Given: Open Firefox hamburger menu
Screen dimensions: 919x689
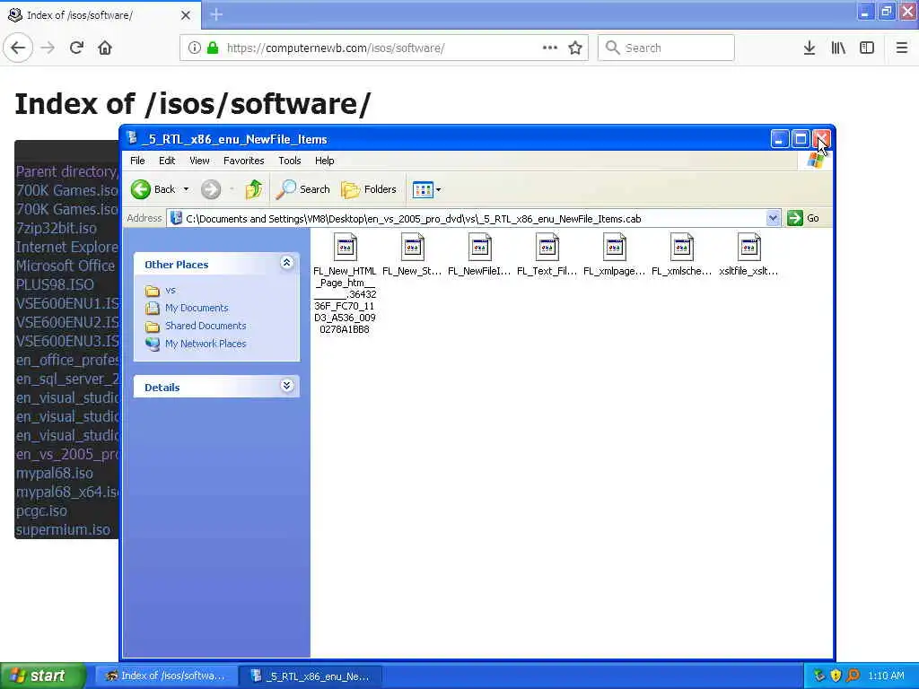Looking at the screenshot, I should point(902,48).
